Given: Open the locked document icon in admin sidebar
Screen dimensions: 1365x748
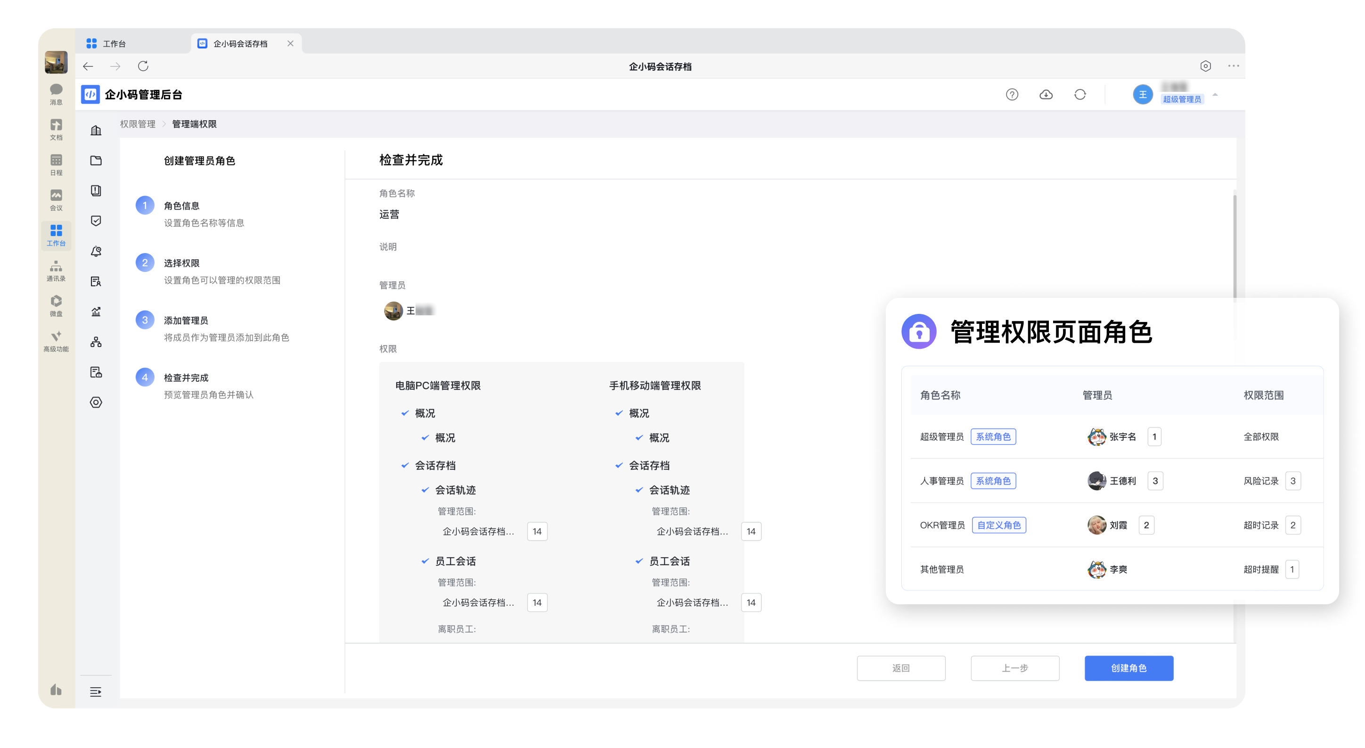Looking at the screenshot, I should [x=96, y=372].
